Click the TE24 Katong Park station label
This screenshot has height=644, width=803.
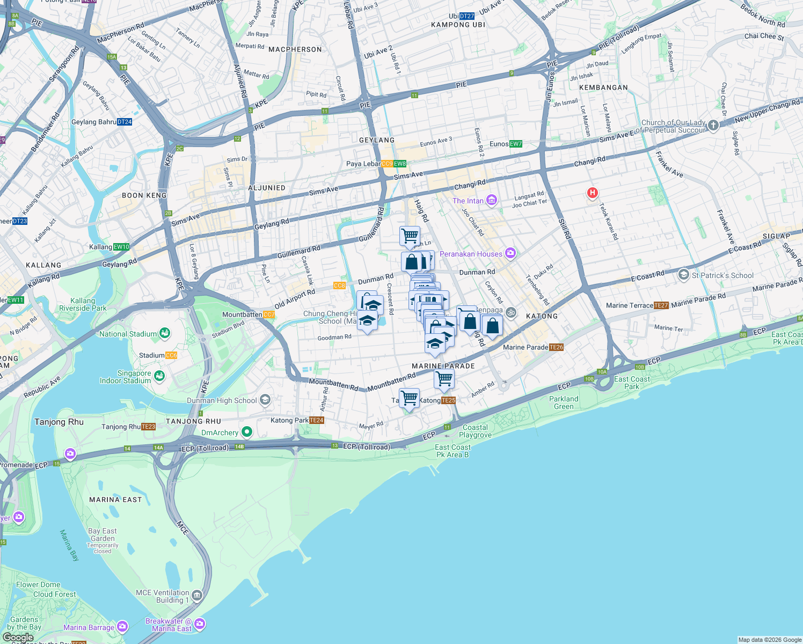coord(317,420)
